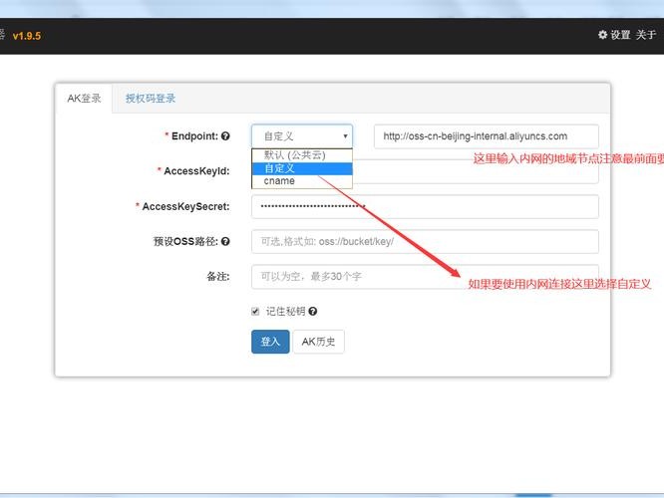Viewport: 664px width, 498px height.
Task: Click the 预设OSS路径 input field
Action: 425,242
